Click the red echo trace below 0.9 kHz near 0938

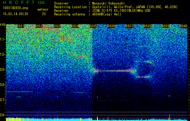(x=142, y=77)
